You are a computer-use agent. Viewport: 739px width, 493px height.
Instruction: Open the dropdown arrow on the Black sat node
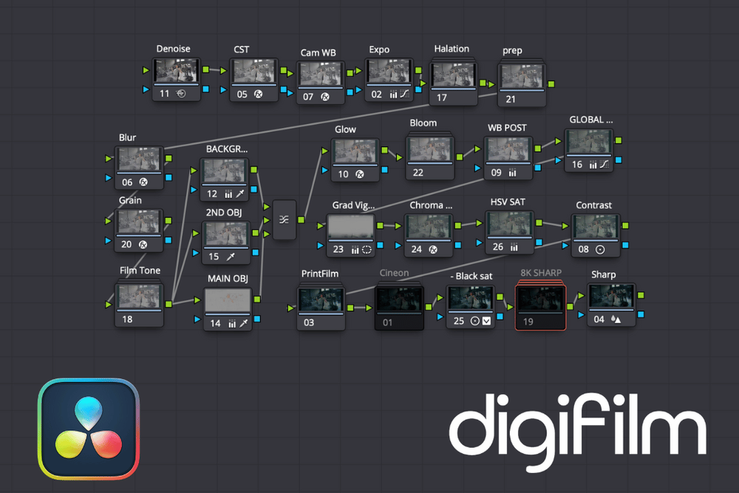486,321
